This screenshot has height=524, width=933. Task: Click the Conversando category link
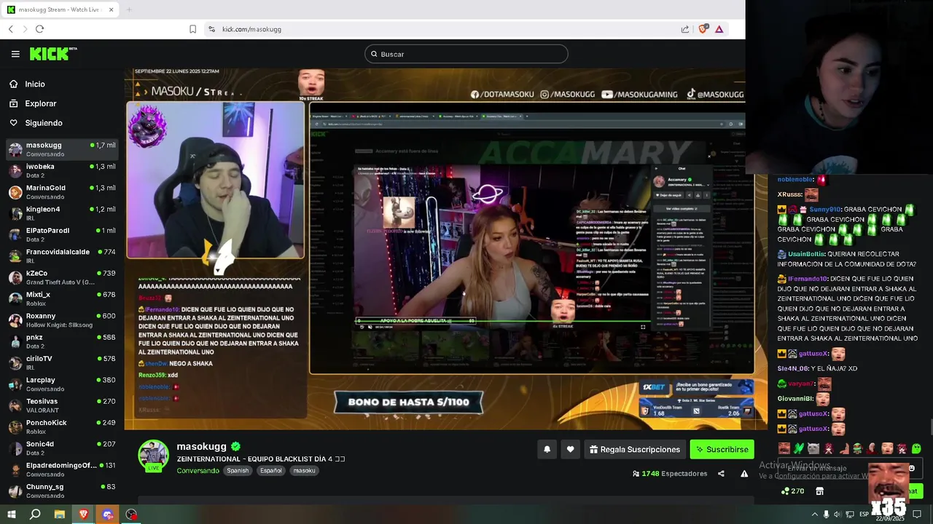pos(198,470)
